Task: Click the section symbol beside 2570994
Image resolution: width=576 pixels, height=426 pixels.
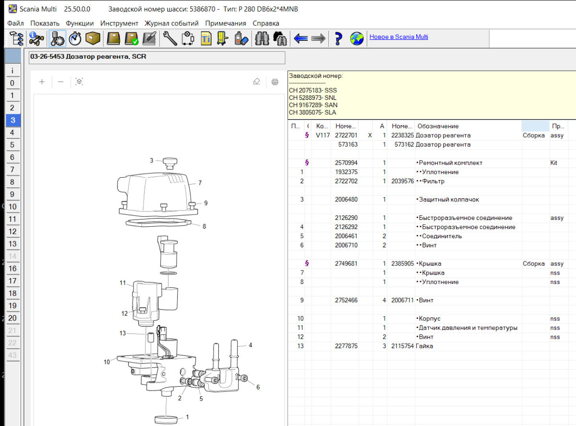Action: click(x=307, y=163)
